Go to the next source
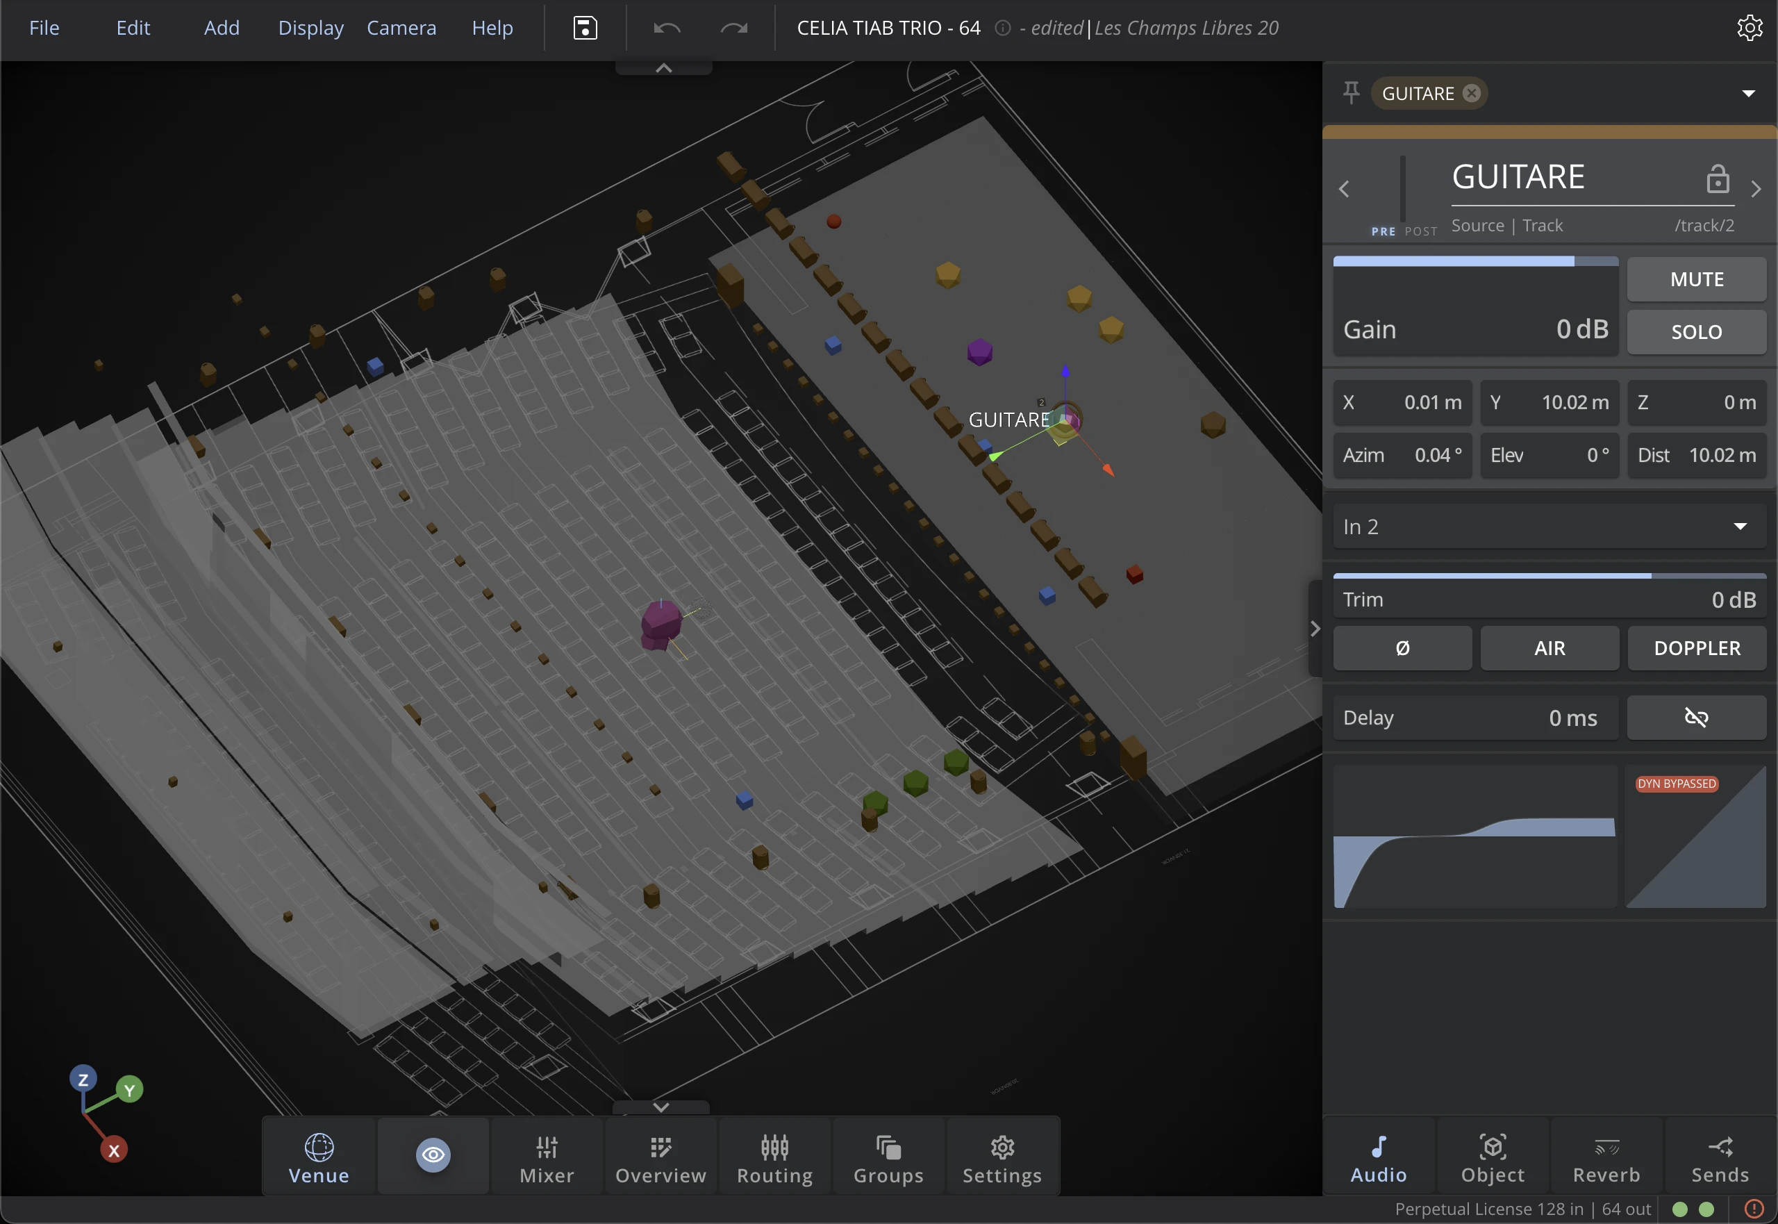The image size is (1778, 1224). [x=1756, y=189]
